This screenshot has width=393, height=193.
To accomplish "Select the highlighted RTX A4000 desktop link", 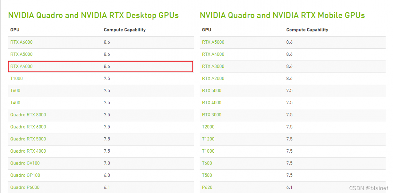I will (21, 66).
